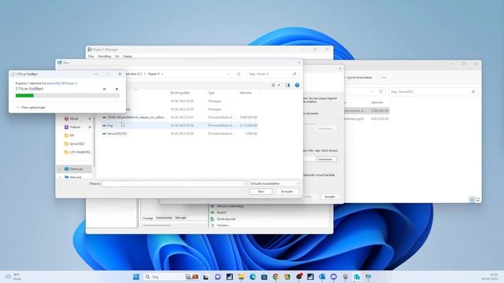Click the view layout icon in the Åbn dialog toolbar
504x283 pixels.
coord(273,86)
